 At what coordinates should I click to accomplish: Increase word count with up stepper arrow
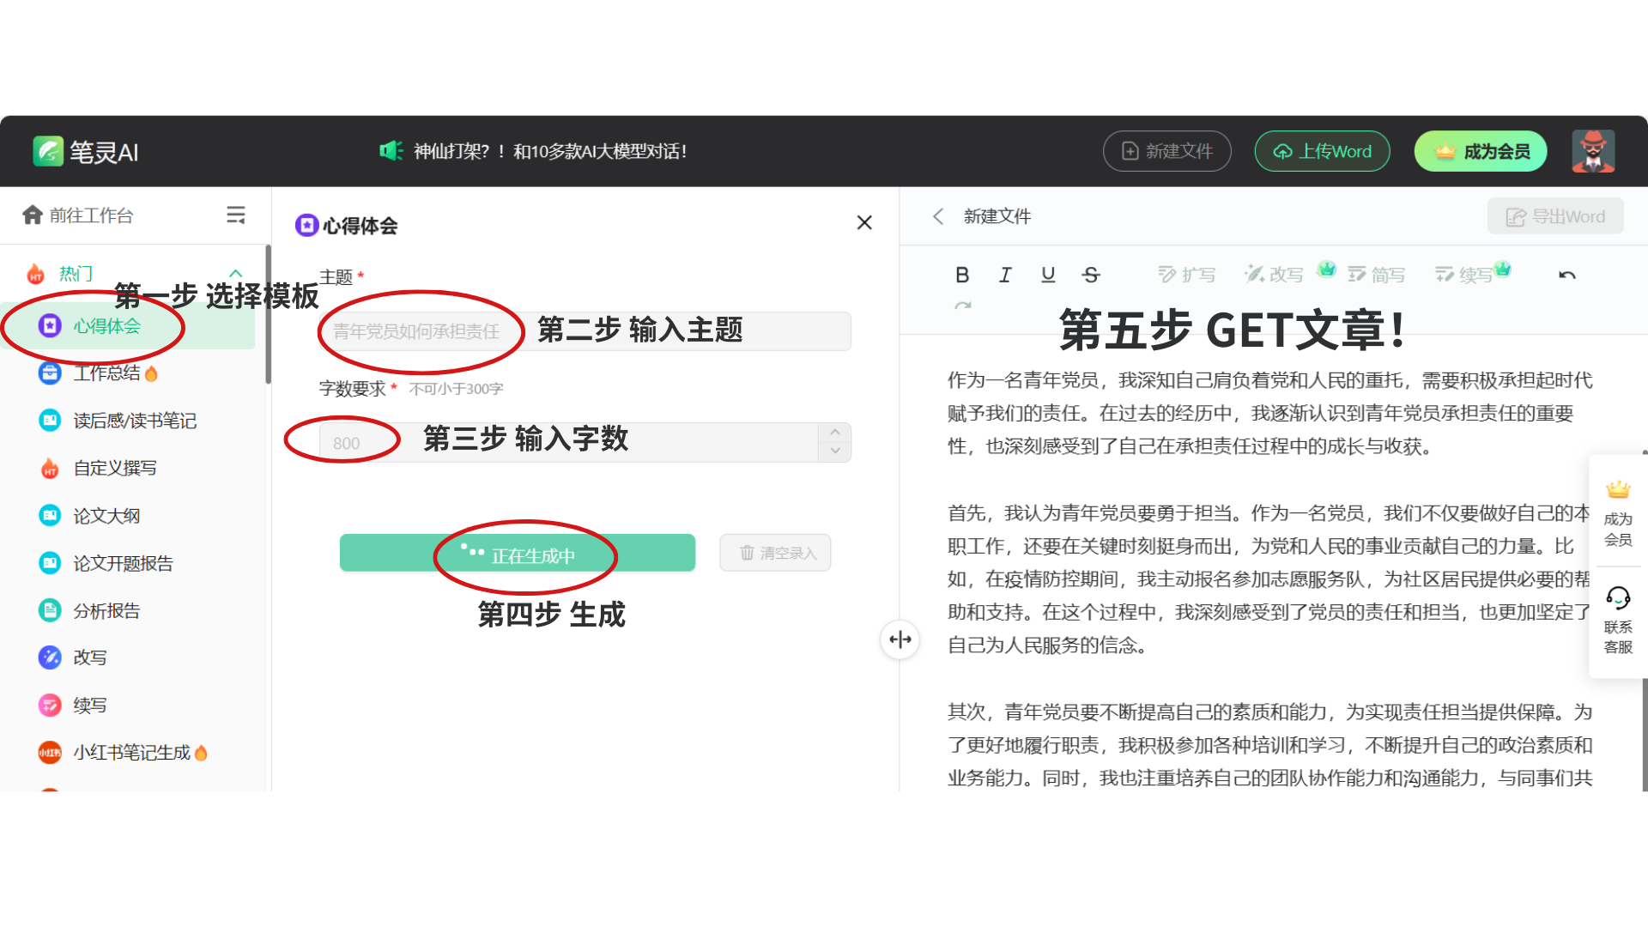coord(835,433)
